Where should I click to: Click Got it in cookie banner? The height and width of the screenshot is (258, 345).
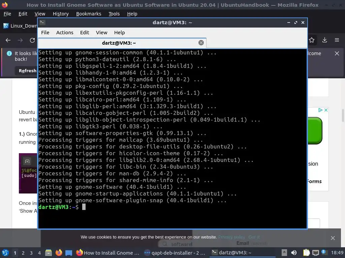tap(254, 237)
